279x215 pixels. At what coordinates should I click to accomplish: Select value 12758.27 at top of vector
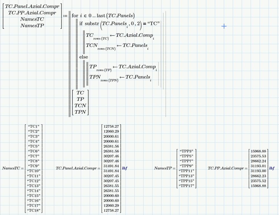point(111,127)
